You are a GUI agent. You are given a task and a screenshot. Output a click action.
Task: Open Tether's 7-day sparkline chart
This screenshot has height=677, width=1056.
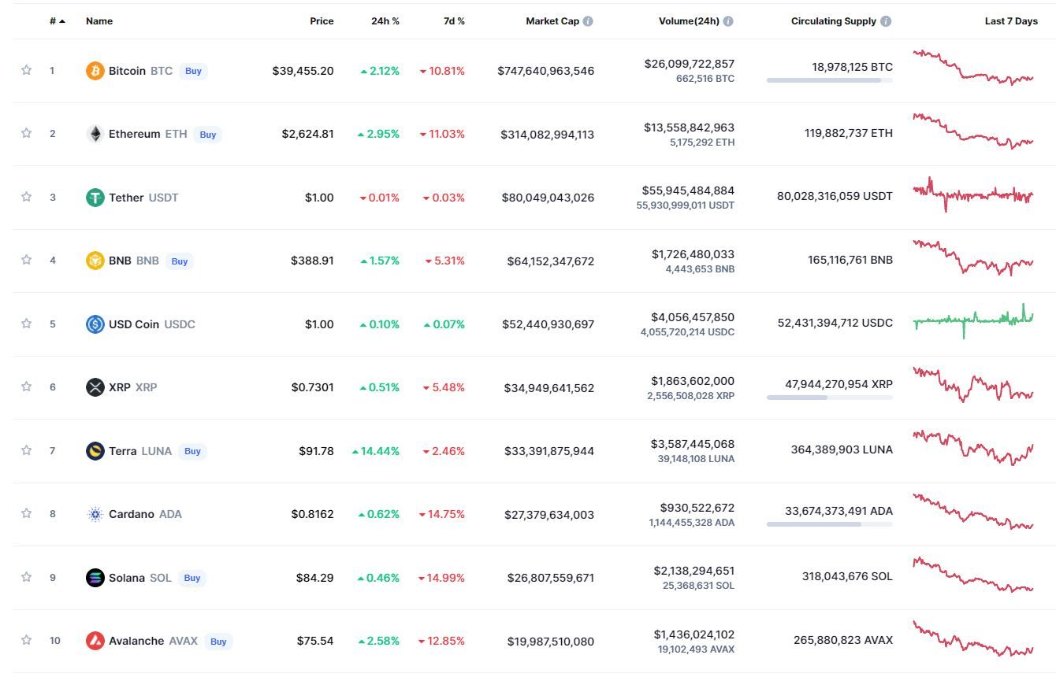973,194
